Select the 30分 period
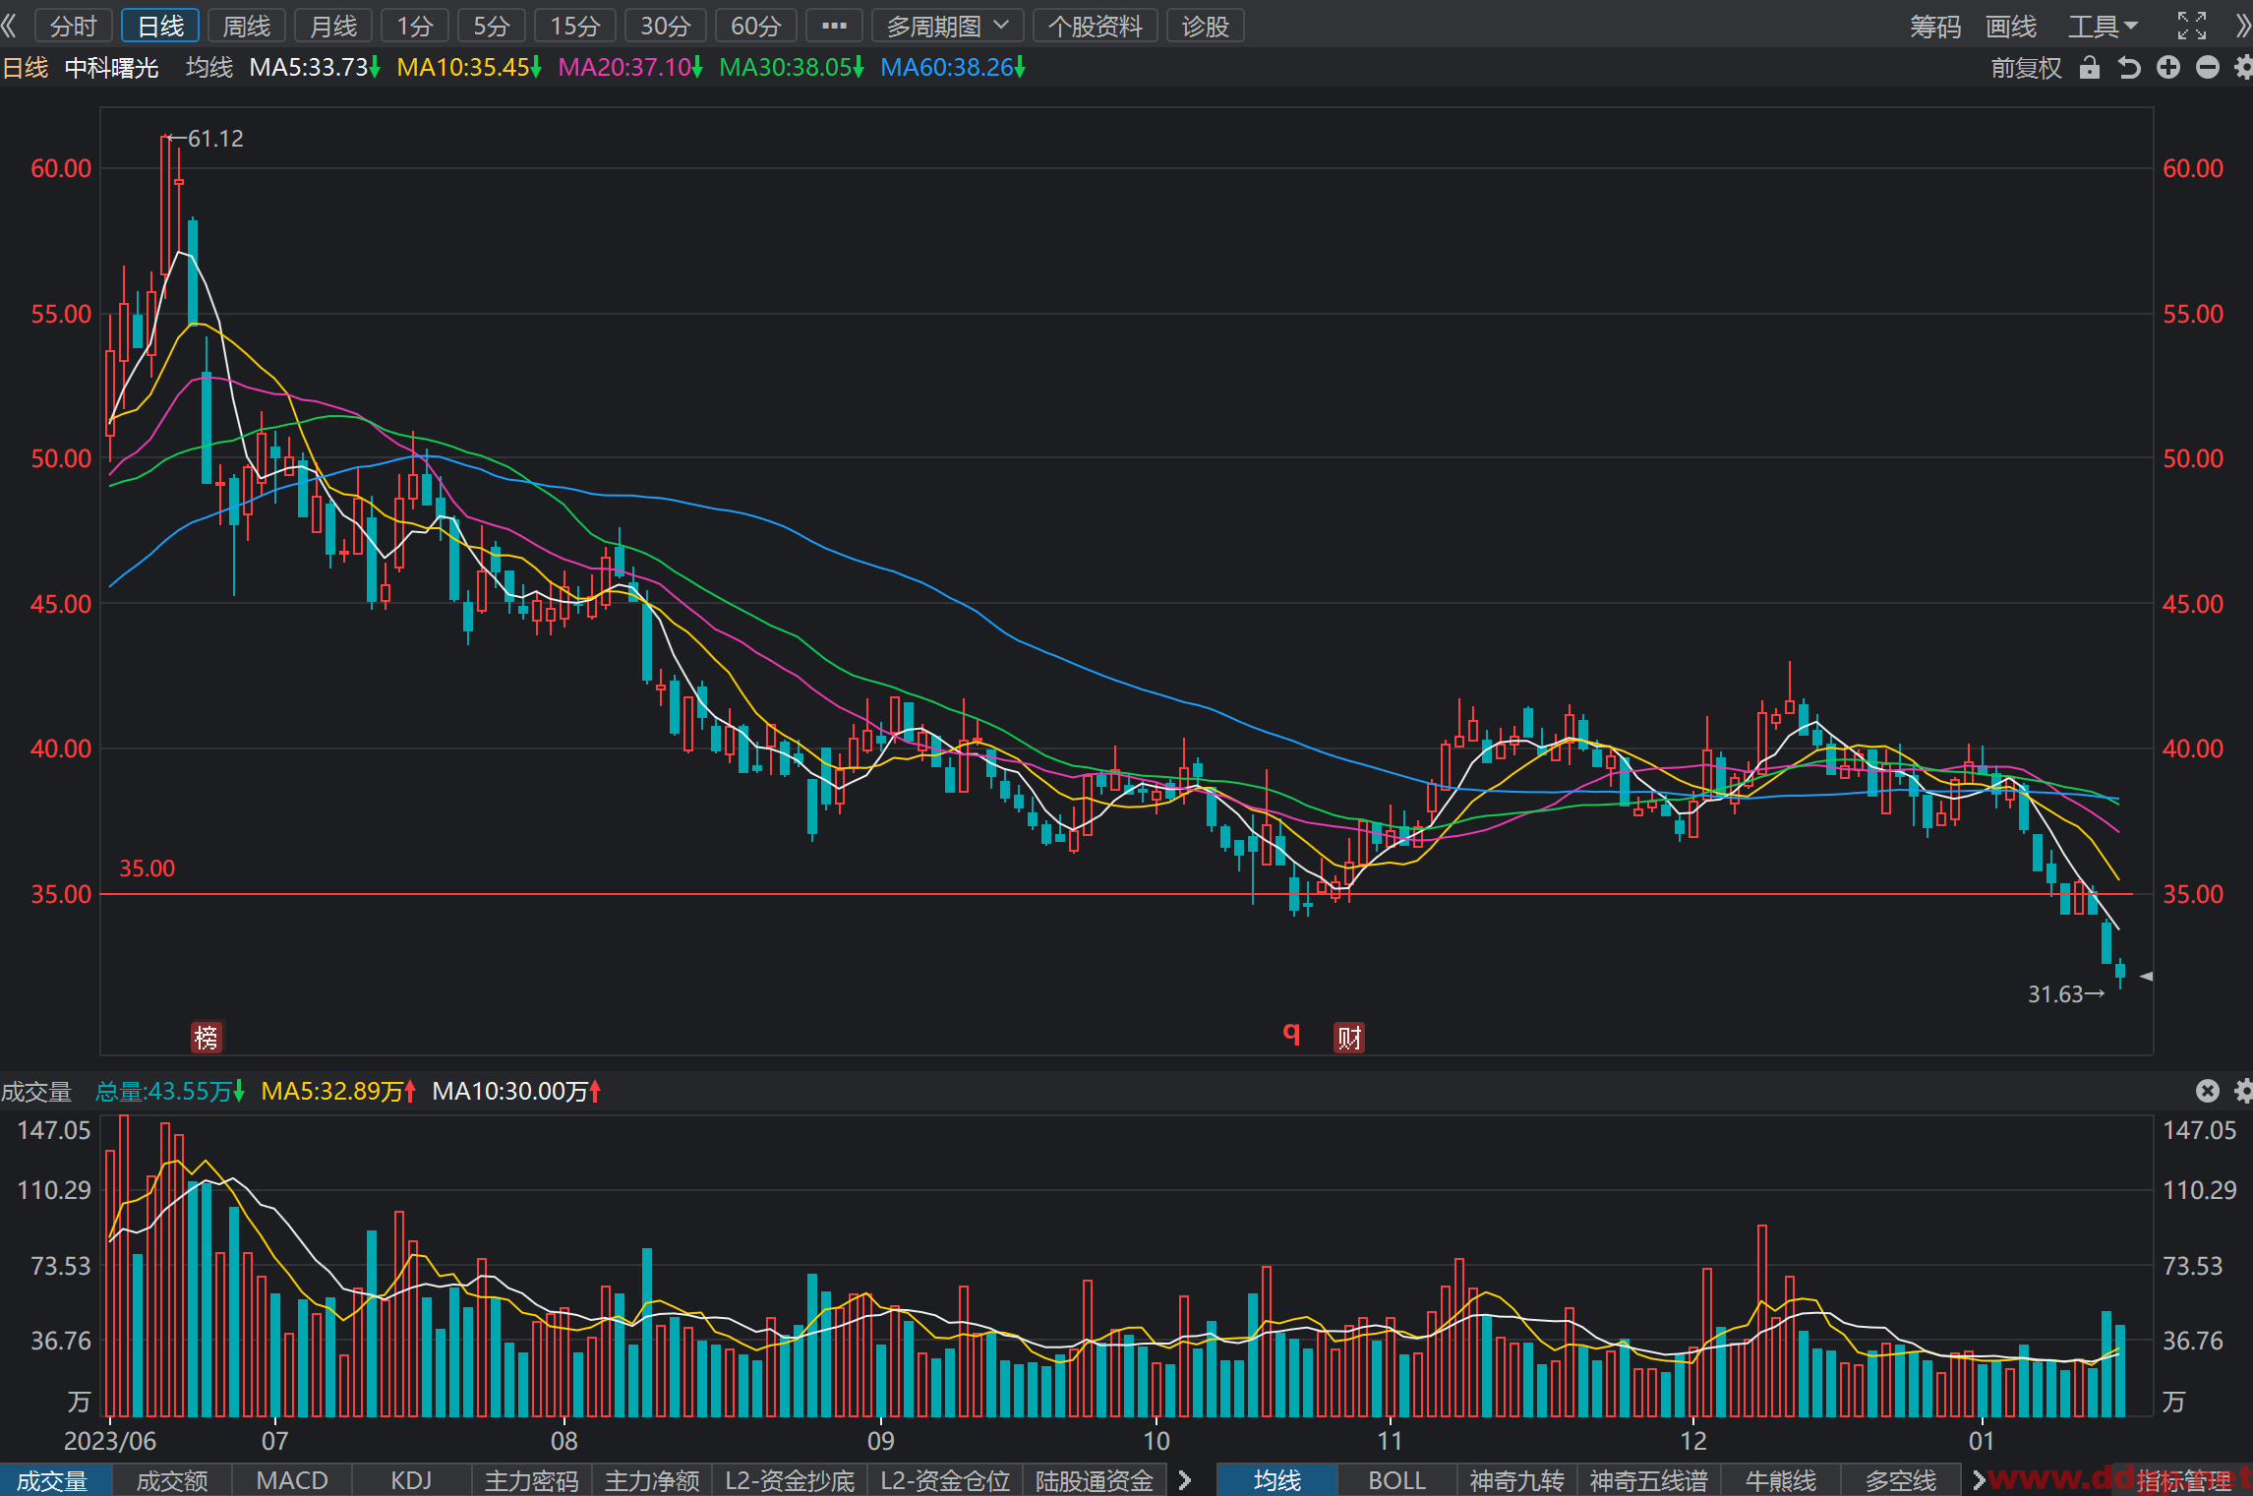This screenshot has height=1496, width=2253. 666,26
